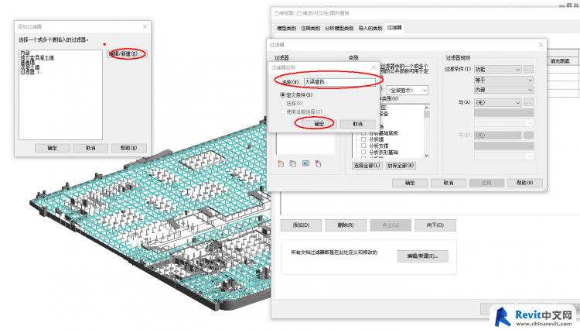580x333 pixels.
Task: Open the 内部 value dropdown
Action: (x=504, y=90)
